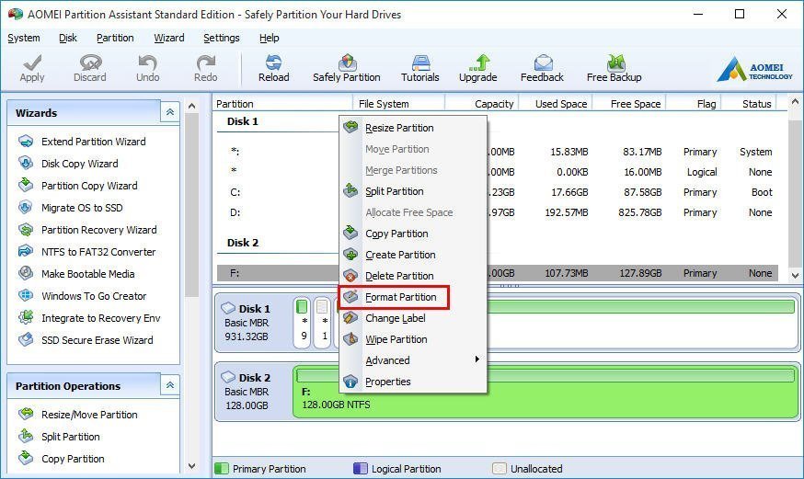Click the Windows To Go Creator icon

coord(26,296)
